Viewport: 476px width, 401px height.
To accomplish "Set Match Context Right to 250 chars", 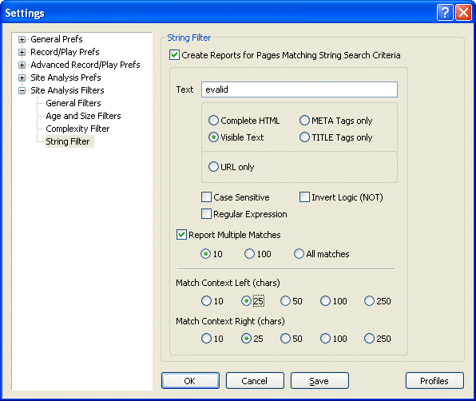I will (x=369, y=338).
